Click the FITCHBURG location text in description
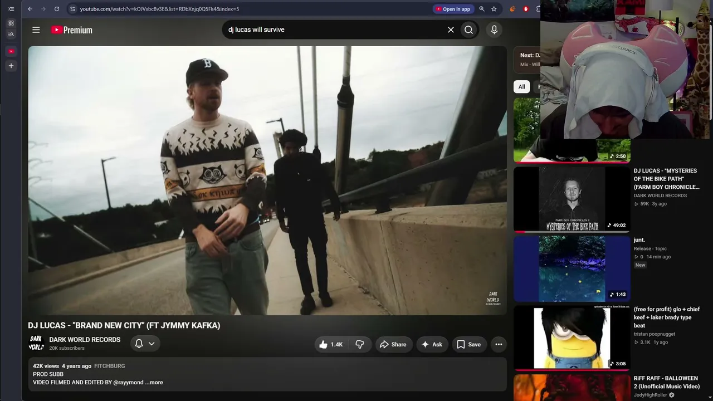713x401 pixels. click(x=110, y=366)
